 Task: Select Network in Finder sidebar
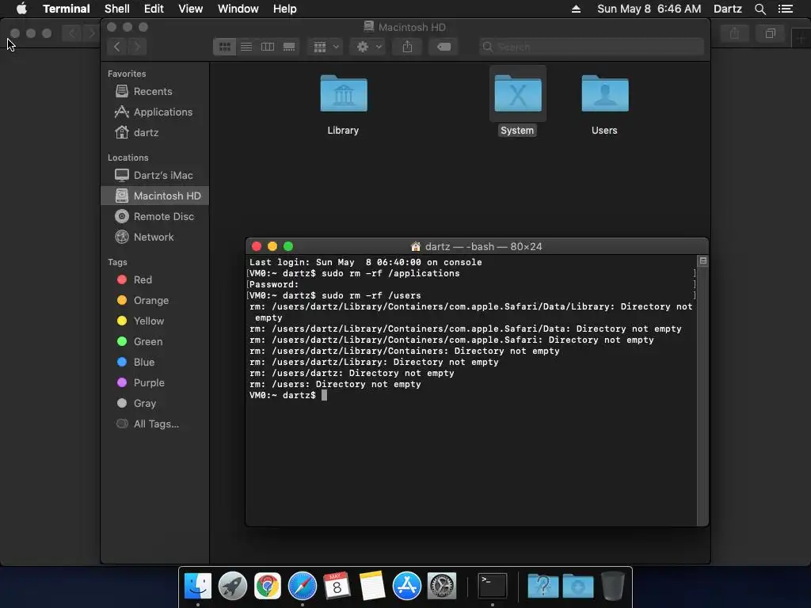[154, 237]
